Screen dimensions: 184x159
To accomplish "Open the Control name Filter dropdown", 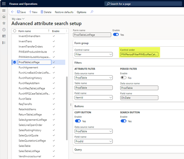I will click(94, 54).
